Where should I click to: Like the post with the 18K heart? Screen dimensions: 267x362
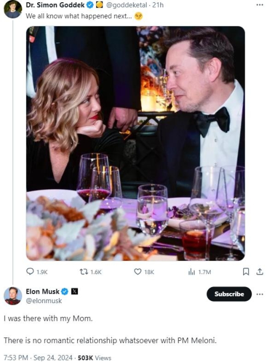pyautogui.click(x=137, y=272)
